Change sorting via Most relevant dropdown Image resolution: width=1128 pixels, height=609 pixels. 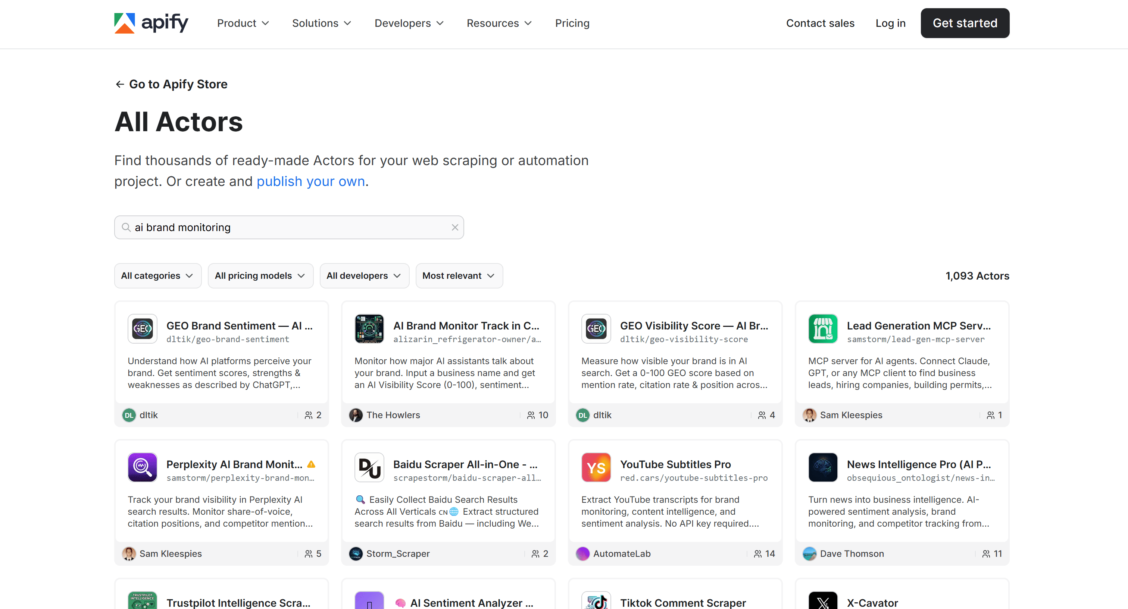pos(459,276)
